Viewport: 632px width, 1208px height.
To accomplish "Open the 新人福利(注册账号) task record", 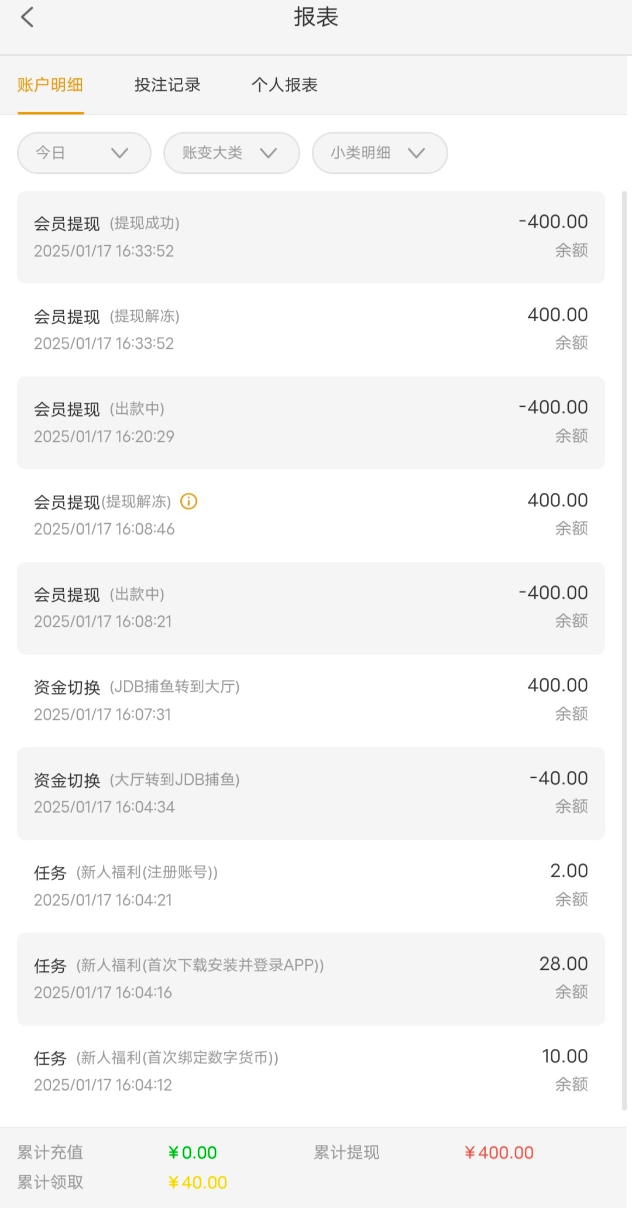I will (310, 886).
